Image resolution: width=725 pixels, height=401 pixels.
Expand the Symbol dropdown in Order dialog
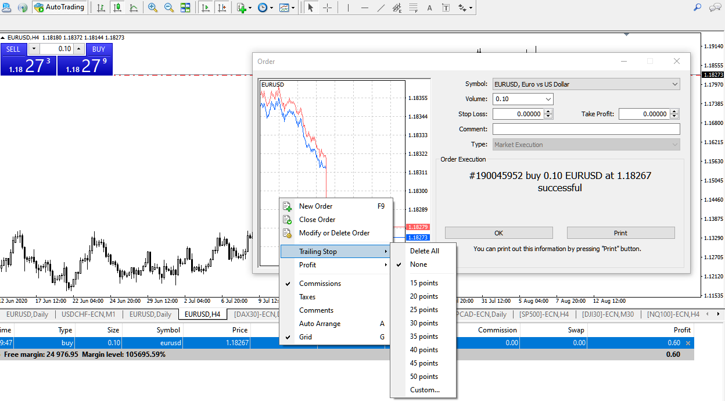coord(586,84)
